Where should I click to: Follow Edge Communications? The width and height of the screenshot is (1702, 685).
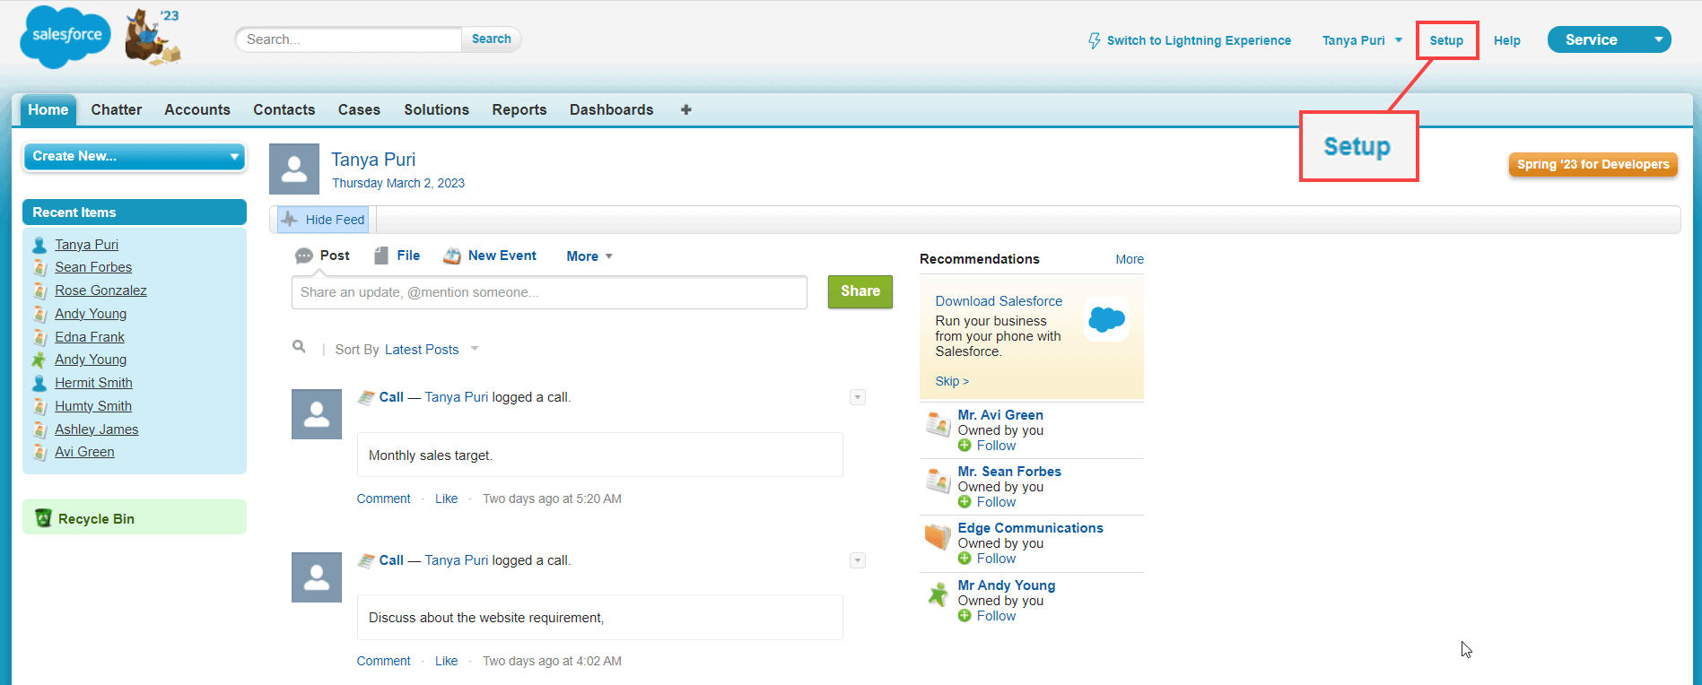[996, 559]
